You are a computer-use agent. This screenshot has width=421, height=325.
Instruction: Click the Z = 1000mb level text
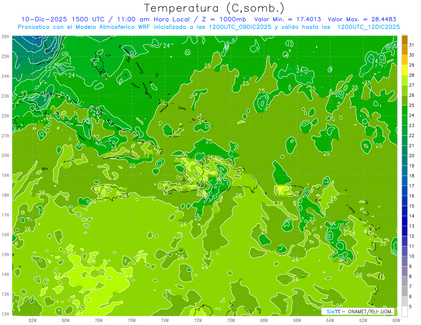click(223, 19)
